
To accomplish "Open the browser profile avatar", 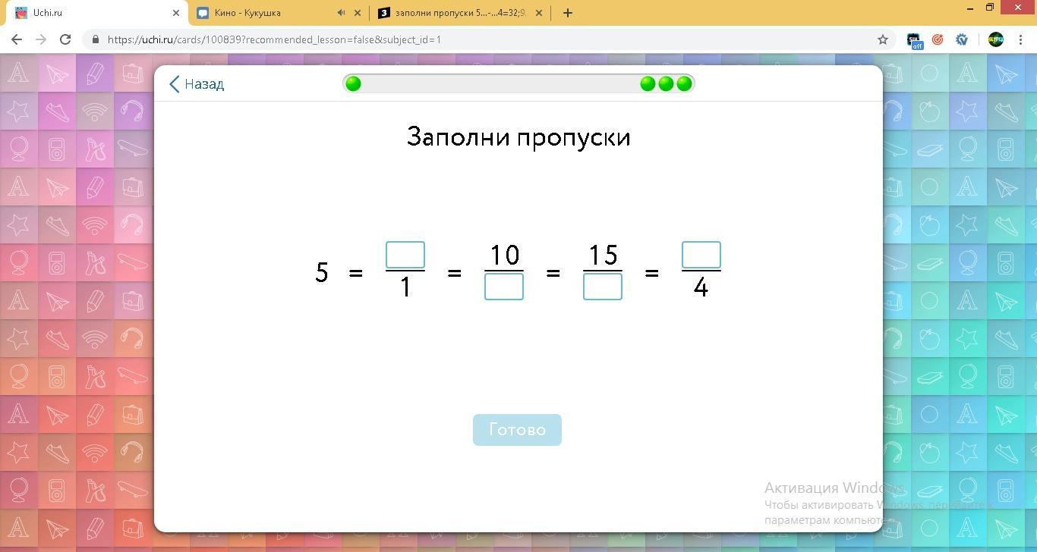I will coord(995,39).
